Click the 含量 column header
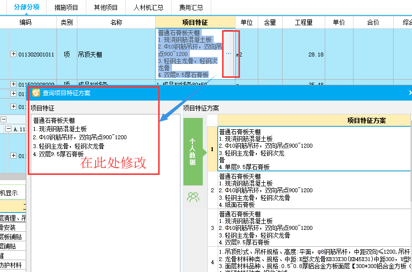 pyautogui.click(x=270, y=23)
